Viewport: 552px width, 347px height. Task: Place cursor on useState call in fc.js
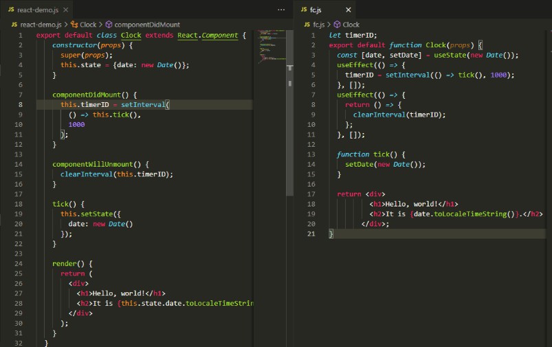(450, 55)
